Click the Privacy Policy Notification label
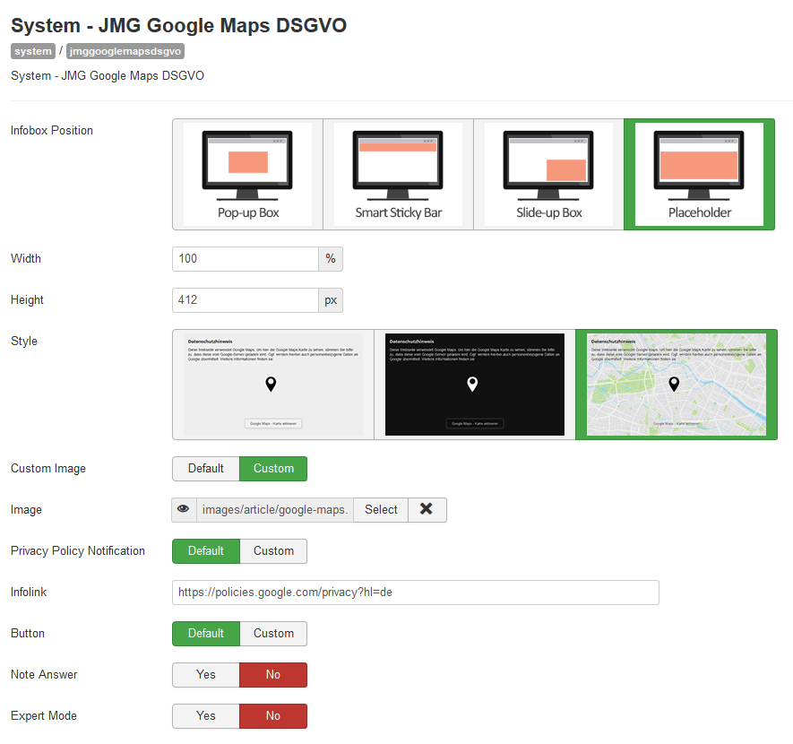The image size is (793, 744). coord(78,550)
